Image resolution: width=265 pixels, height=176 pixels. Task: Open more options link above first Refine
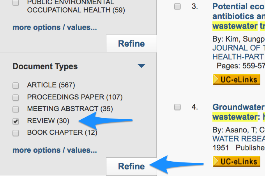point(55,27)
